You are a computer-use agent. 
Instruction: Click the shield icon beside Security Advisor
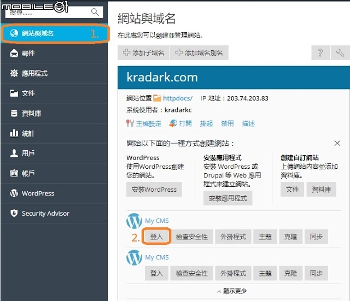(14, 213)
